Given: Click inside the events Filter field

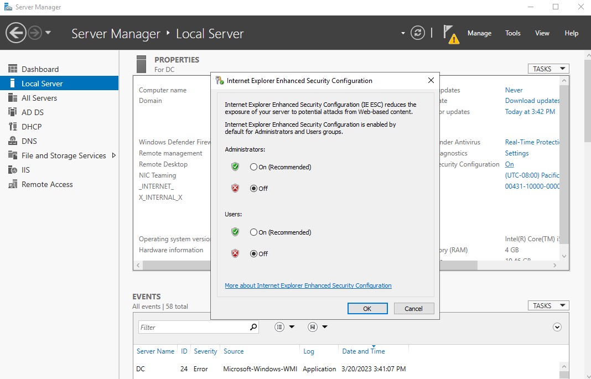Looking at the screenshot, I should coord(193,328).
